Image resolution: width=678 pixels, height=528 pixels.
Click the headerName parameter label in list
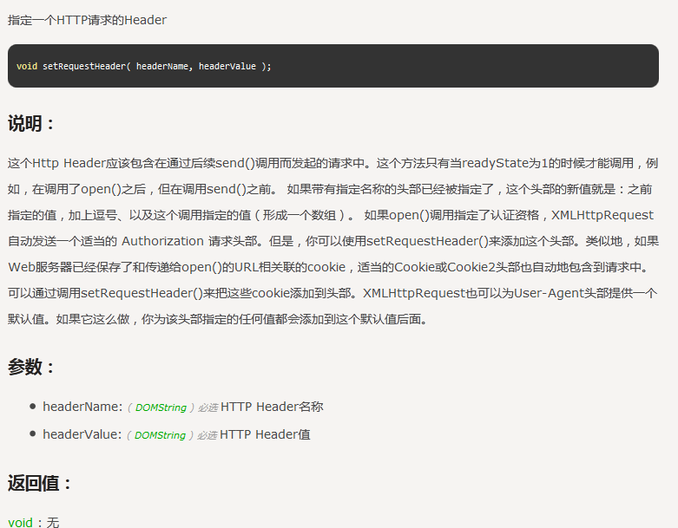[x=82, y=407]
